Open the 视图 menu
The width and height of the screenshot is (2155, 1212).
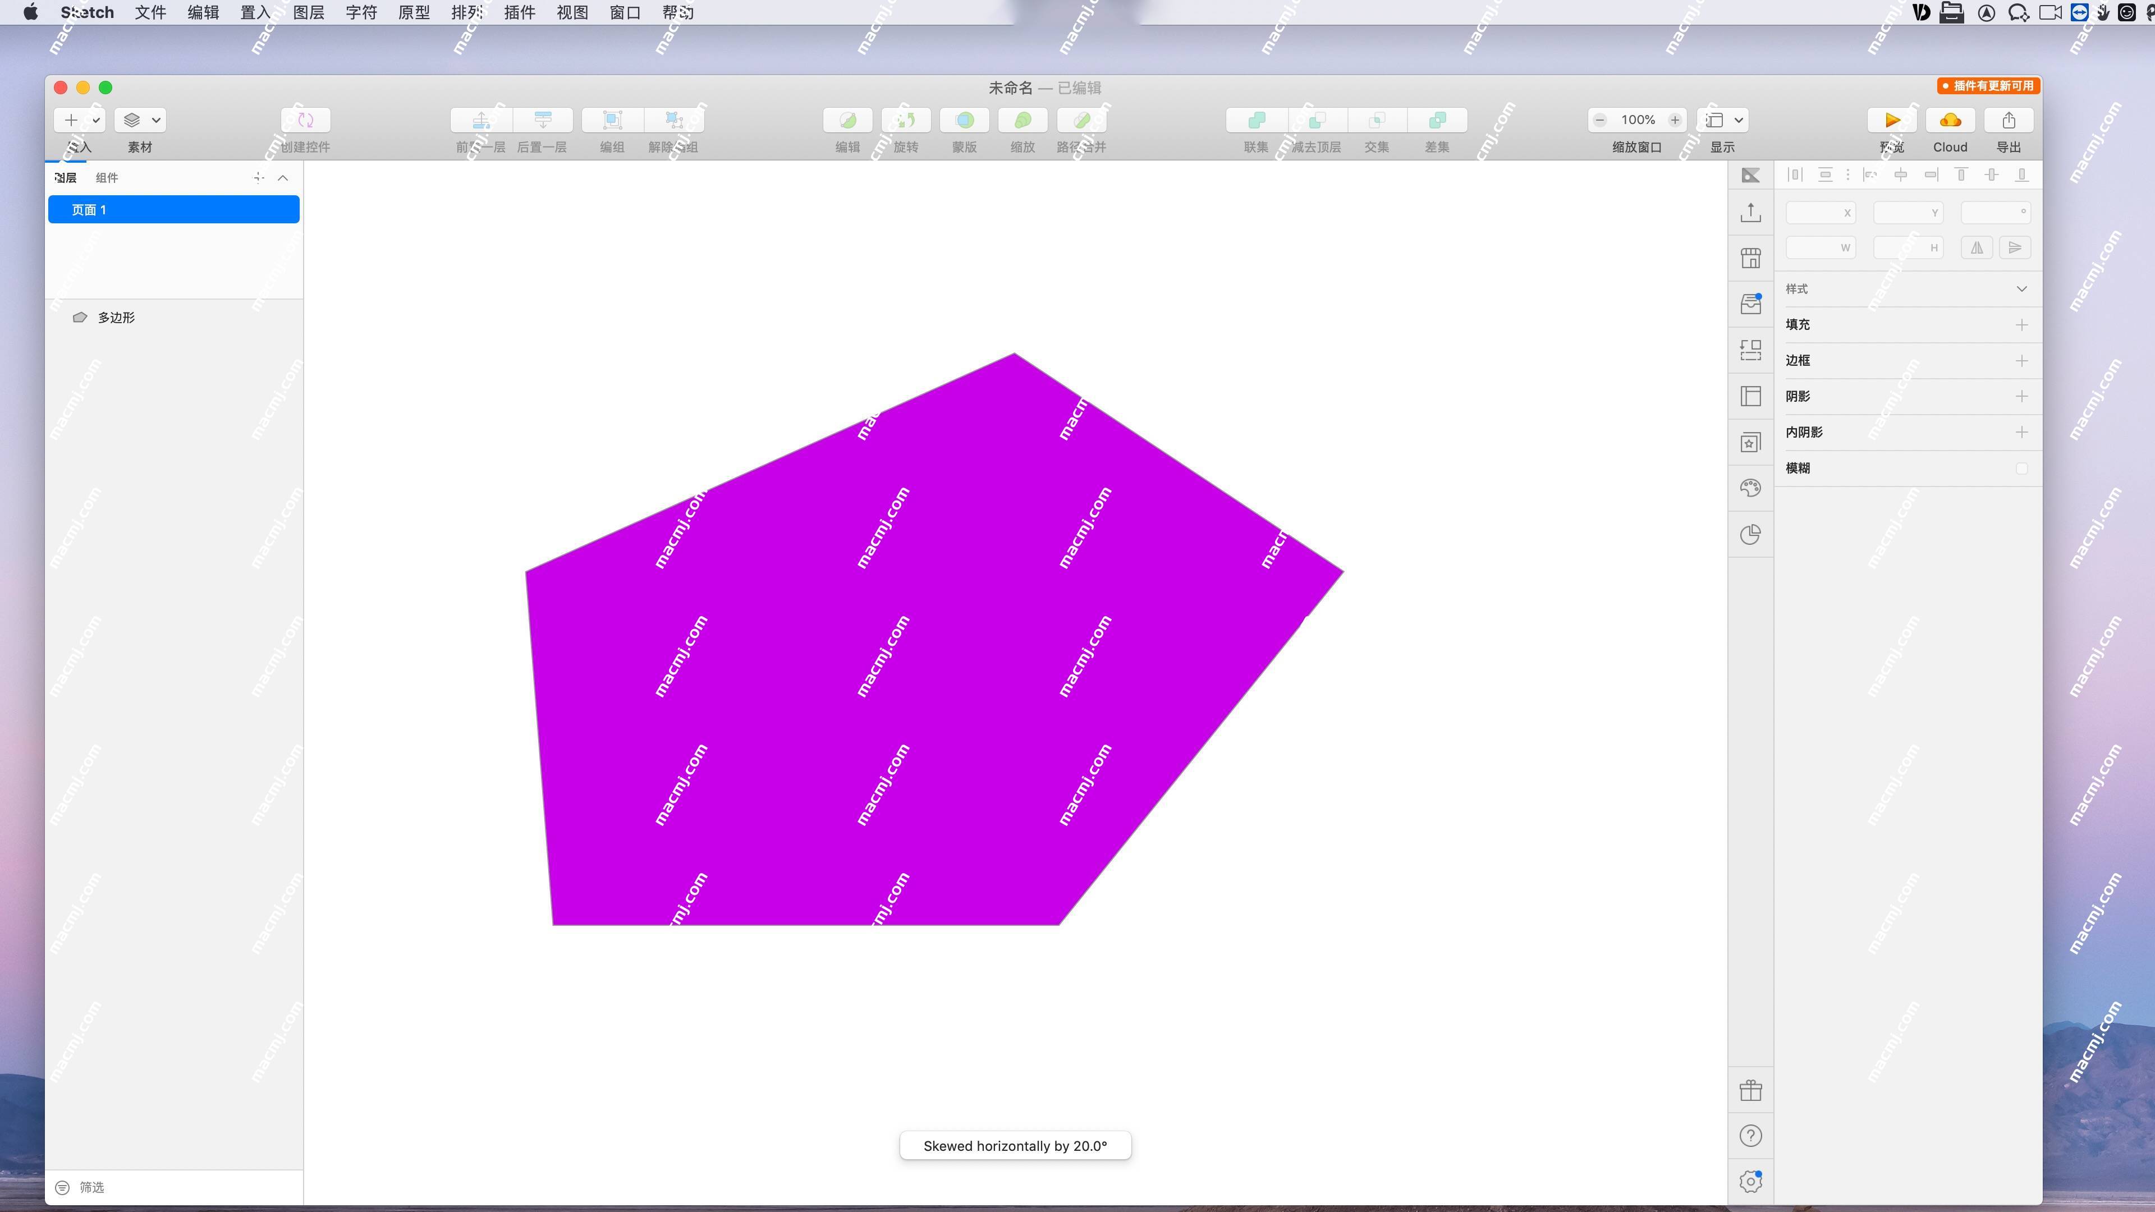tap(571, 12)
